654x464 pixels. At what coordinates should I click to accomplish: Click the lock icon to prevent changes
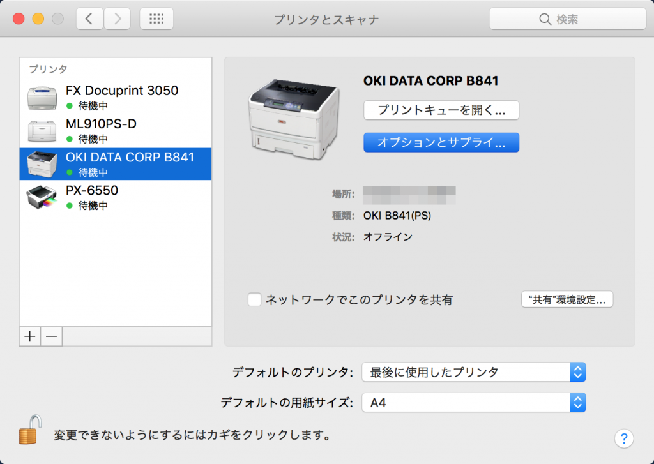point(29,430)
